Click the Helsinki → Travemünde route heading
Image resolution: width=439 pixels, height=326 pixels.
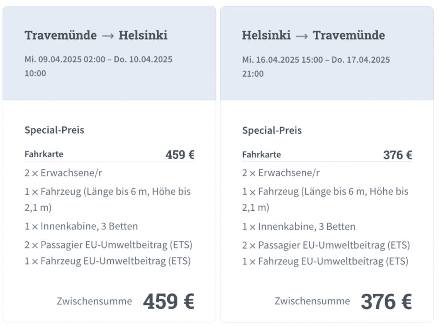pos(313,36)
